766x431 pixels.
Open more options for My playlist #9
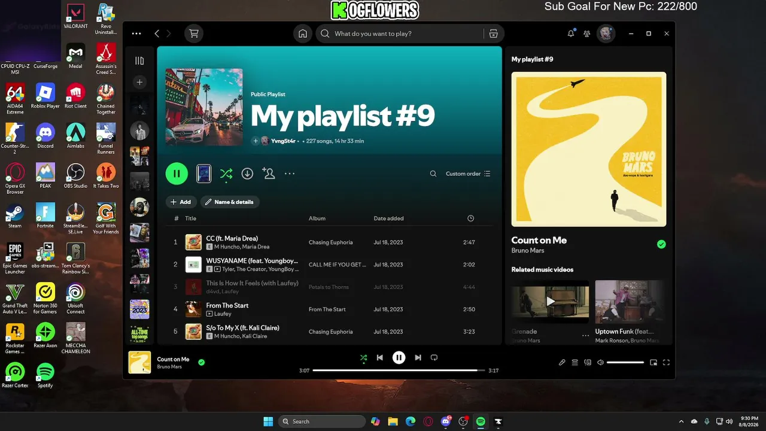290,174
